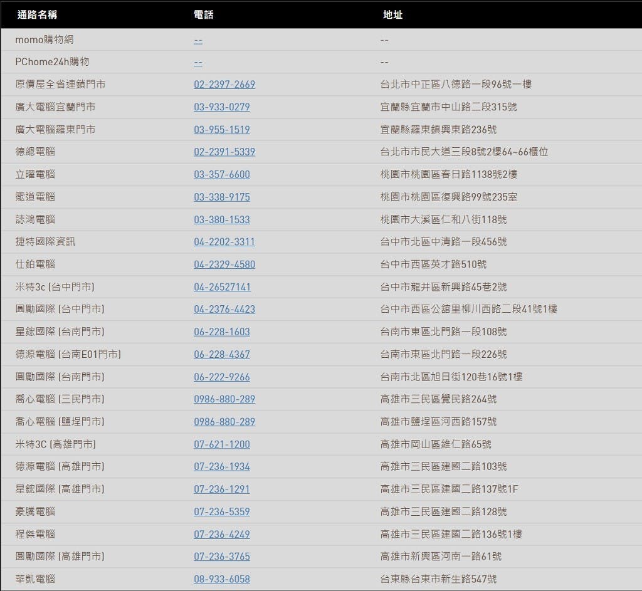The width and height of the screenshot is (642, 591).
Task: Click phone link 07-236-4249
Action: click(222, 534)
